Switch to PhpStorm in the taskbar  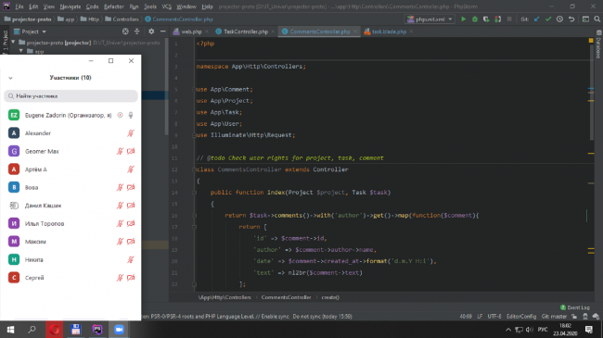pos(97,330)
